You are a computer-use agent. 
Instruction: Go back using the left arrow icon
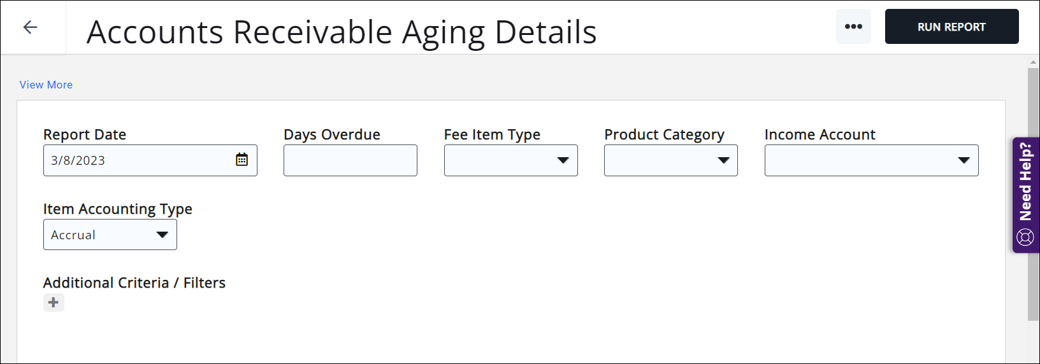click(30, 27)
